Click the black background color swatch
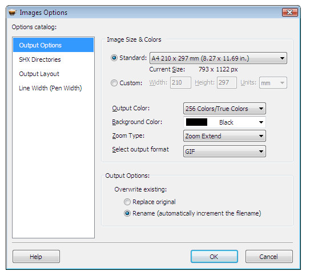Image resolution: width=310 pixels, height=279 pixels. tap(196, 122)
